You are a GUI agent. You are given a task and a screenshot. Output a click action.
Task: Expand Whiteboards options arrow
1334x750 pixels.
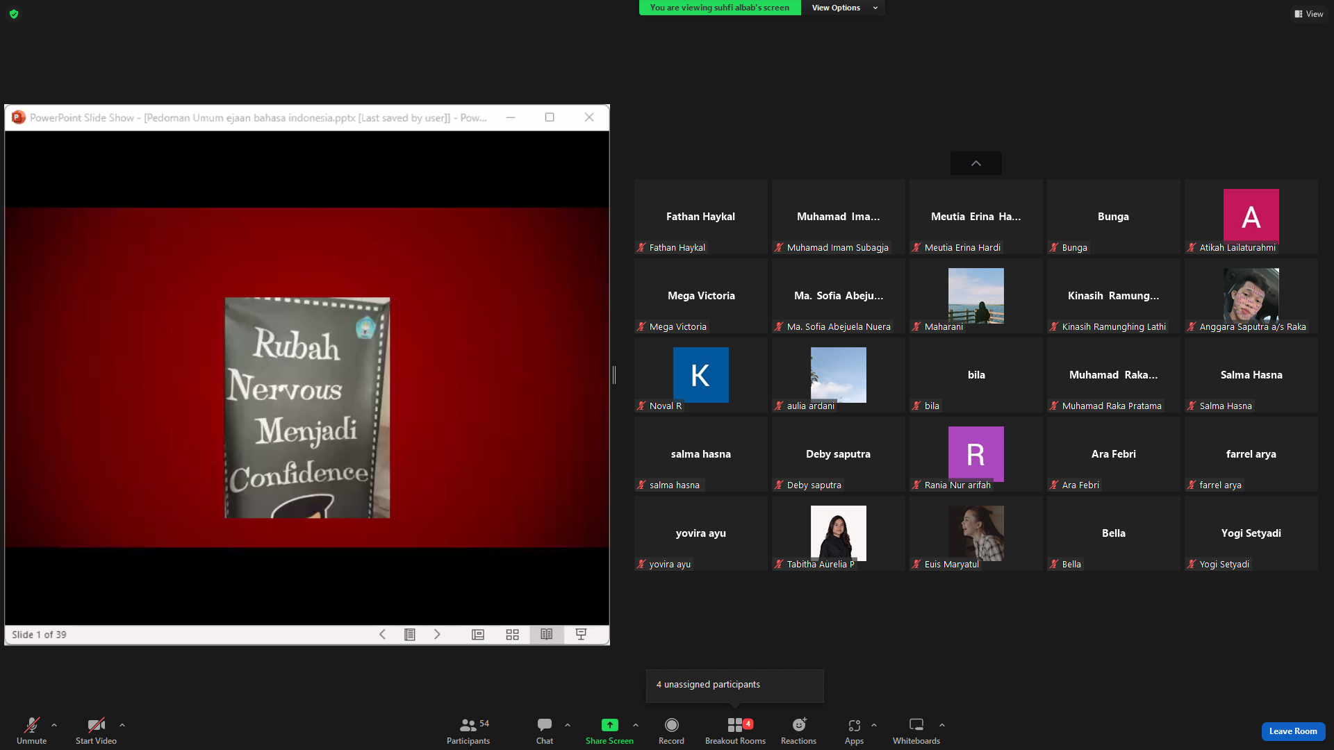click(x=942, y=725)
